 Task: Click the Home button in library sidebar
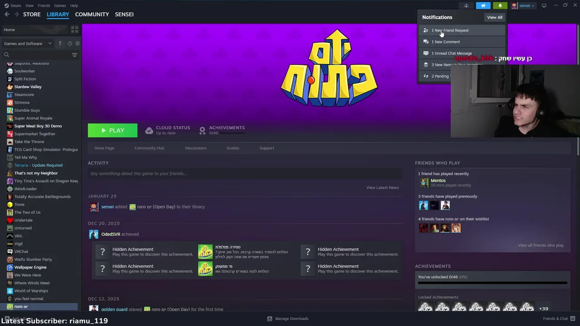pos(34,29)
